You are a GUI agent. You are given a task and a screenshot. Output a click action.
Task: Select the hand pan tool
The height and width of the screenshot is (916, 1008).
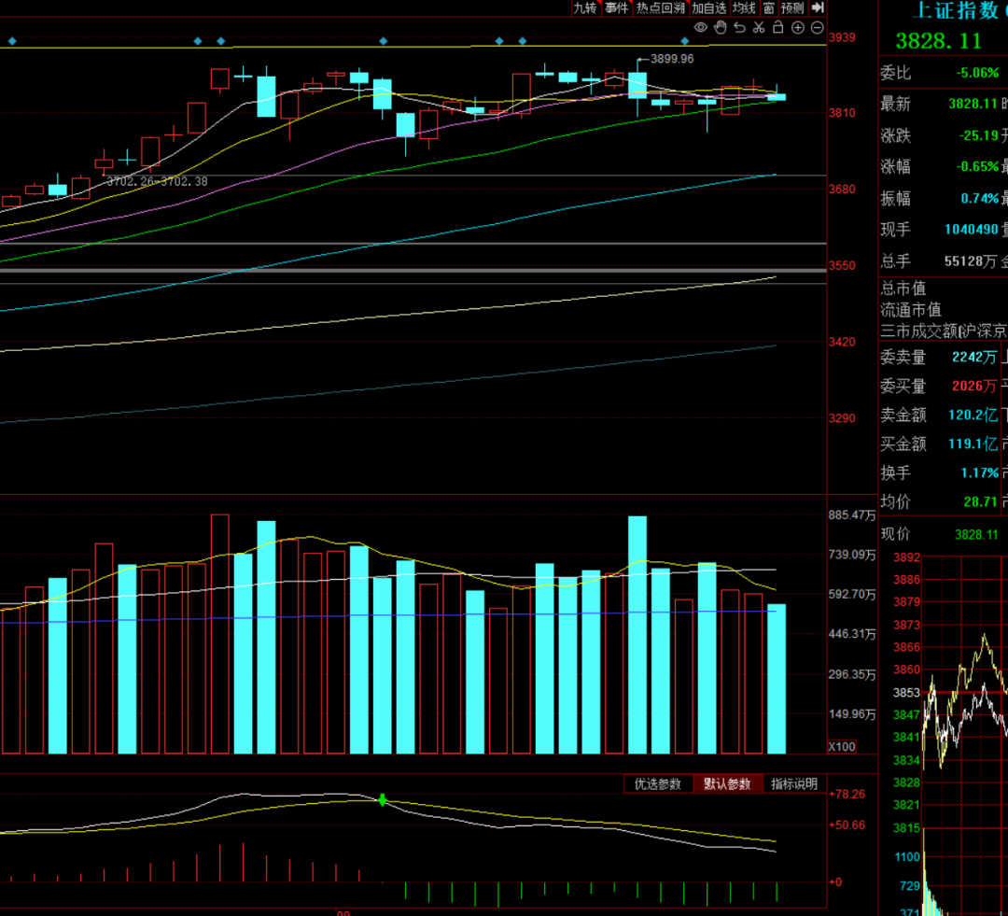pyautogui.click(x=721, y=28)
